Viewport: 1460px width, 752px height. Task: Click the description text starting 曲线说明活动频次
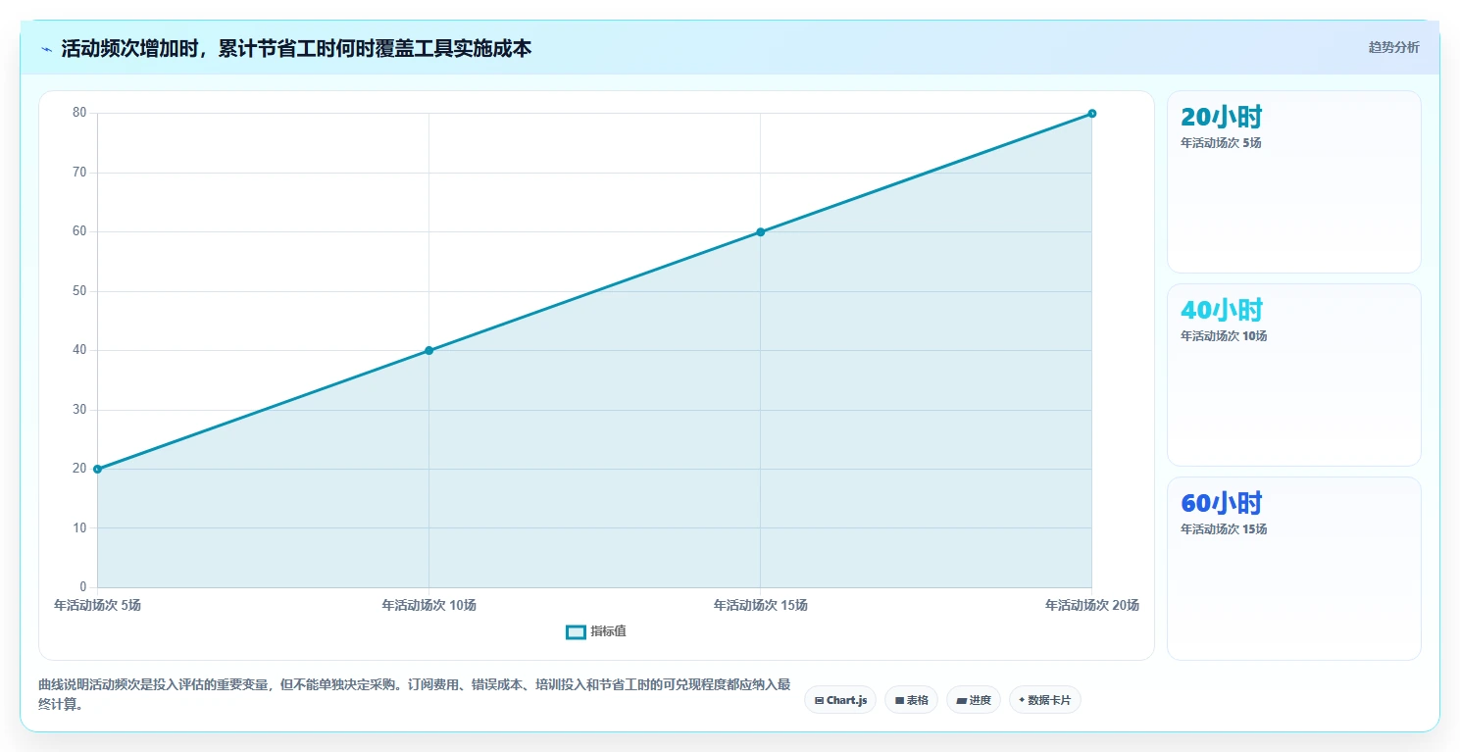point(414,694)
